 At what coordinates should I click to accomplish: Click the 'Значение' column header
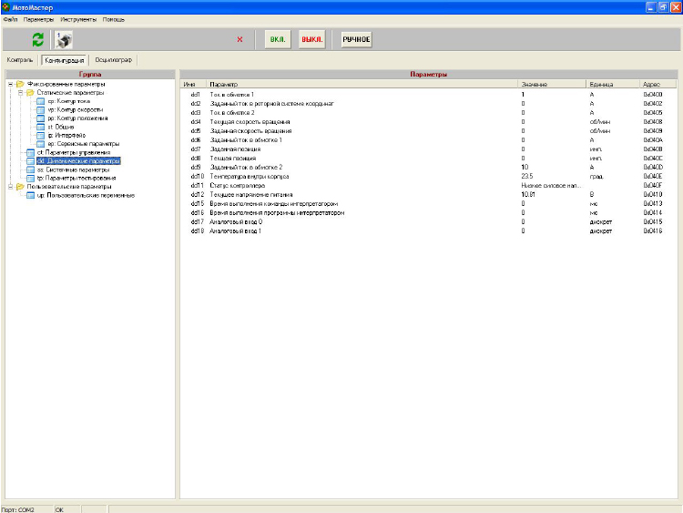(535, 84)
